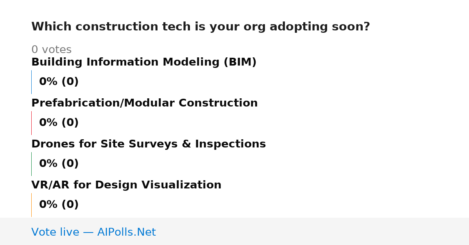Click the green bar under the Drones option
This screenshot has height=245, width=469.
tap(31, 164)
